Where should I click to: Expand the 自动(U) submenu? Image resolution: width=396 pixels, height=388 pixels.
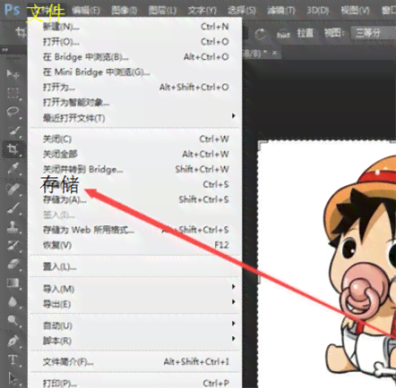(x=135, y=325)
